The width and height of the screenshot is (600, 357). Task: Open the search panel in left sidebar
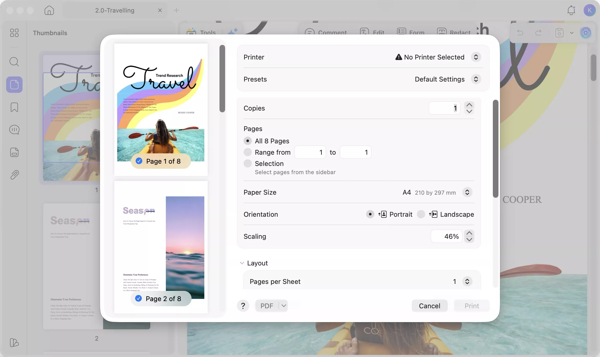pos(14,62)
